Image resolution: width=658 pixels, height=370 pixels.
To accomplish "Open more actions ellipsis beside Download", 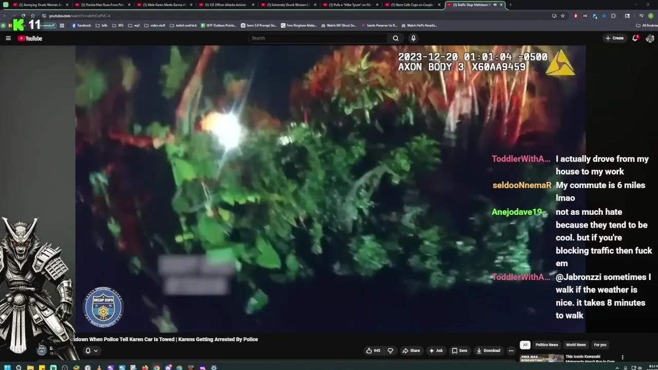I will coord(510,350).
